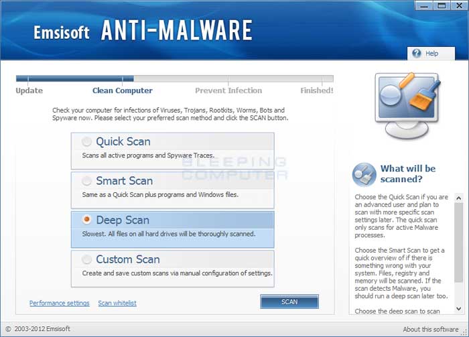Click 'Slowest. All files on all hard drives' text

point(133,234)
